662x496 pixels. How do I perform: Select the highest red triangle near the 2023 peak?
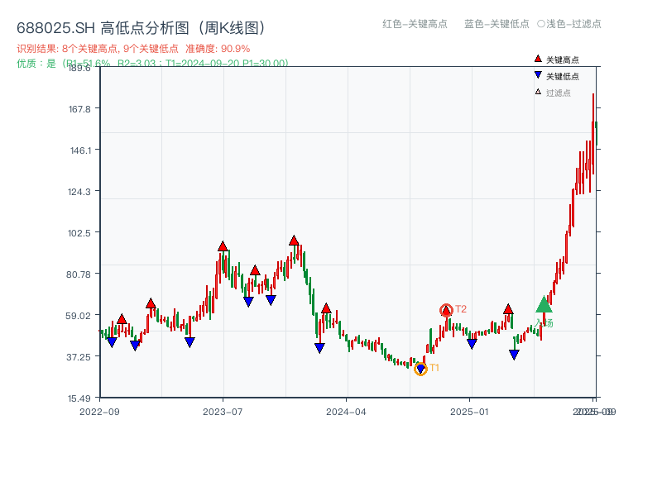coord(295,240)
